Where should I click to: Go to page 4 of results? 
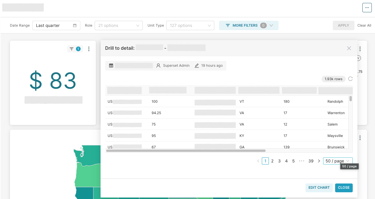click(286, 161)
